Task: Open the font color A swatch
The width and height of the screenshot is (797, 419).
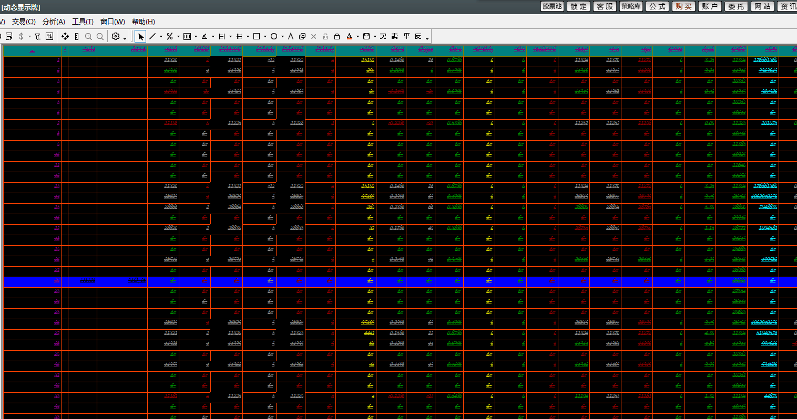Action: point(349,36)
